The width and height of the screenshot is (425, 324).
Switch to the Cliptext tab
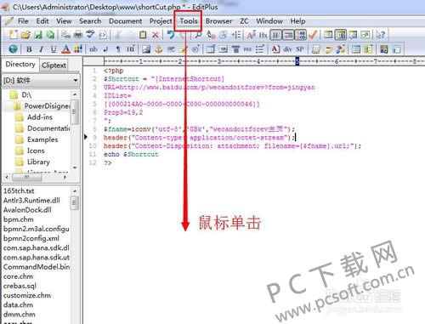54,65
